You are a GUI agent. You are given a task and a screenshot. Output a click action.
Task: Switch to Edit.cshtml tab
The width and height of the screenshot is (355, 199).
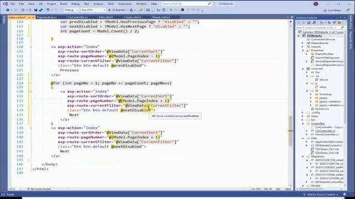[x=106, y=17]
